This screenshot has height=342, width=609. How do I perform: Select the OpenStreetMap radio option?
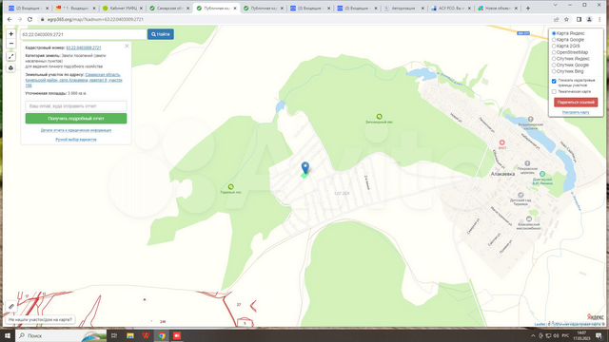(554, 52)
